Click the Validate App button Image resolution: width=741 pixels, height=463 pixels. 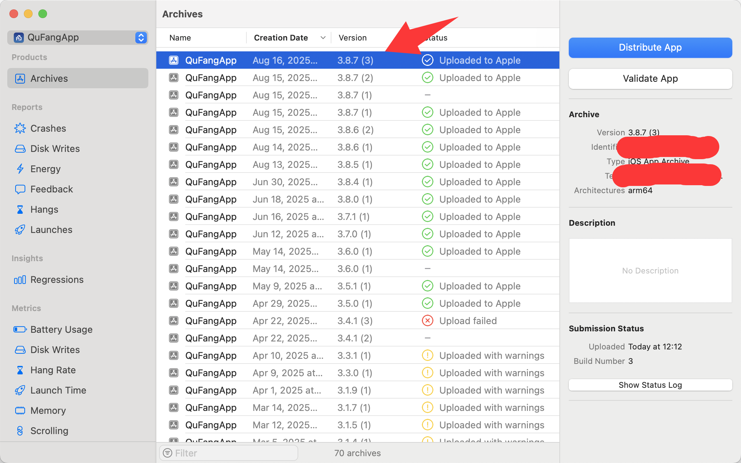(x=650, y=78)
